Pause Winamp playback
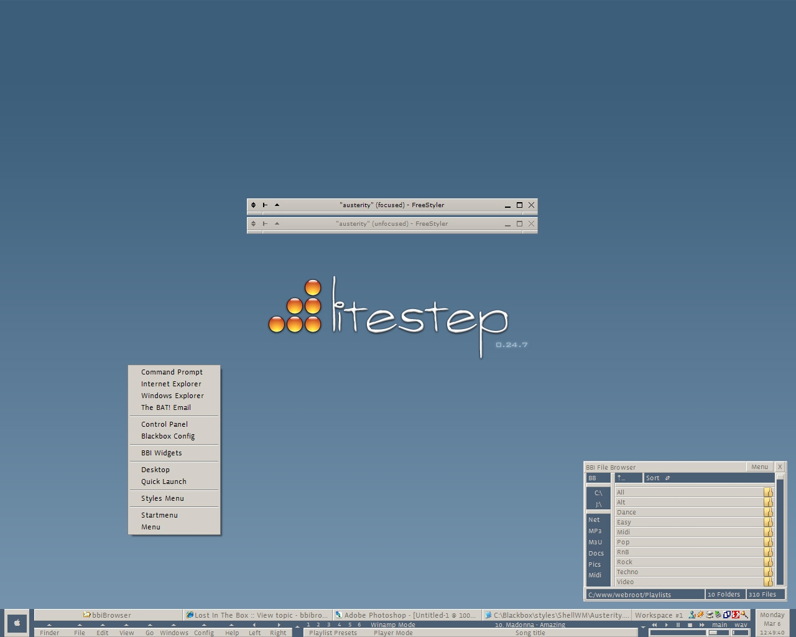The height and width of the screenshot is (637, 796). point(678,625)
